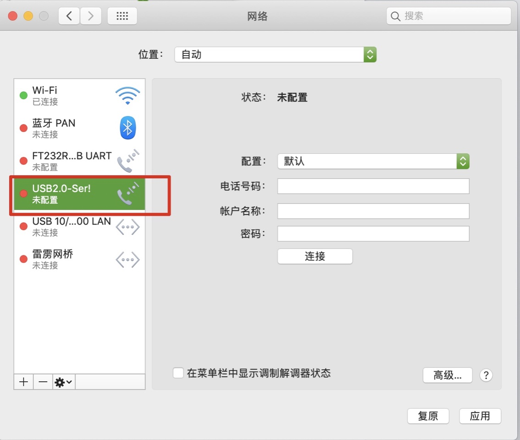Open the 位置 location dropdown showing 自动
Image resolution: width=520 pixels, height=440 pixels.
275,54
